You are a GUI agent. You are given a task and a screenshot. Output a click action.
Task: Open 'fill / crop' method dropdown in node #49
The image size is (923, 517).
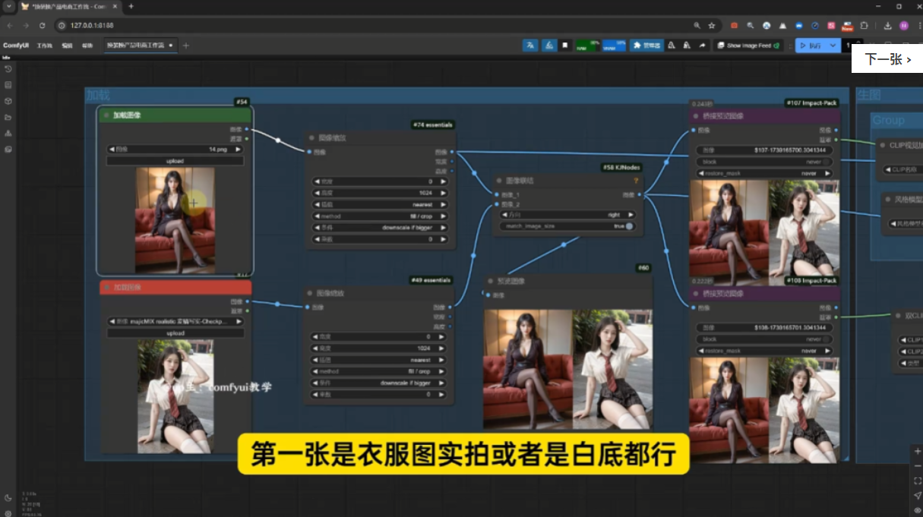380,371
